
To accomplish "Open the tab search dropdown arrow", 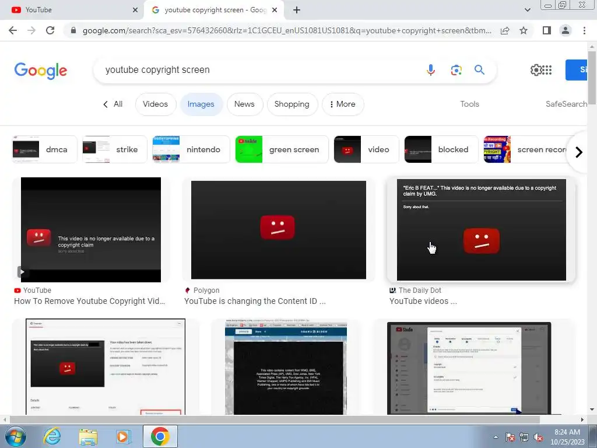I will 527,10.
